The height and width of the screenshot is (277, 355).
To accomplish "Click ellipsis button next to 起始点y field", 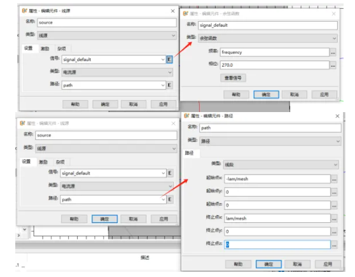I will (x=334, y=192).
